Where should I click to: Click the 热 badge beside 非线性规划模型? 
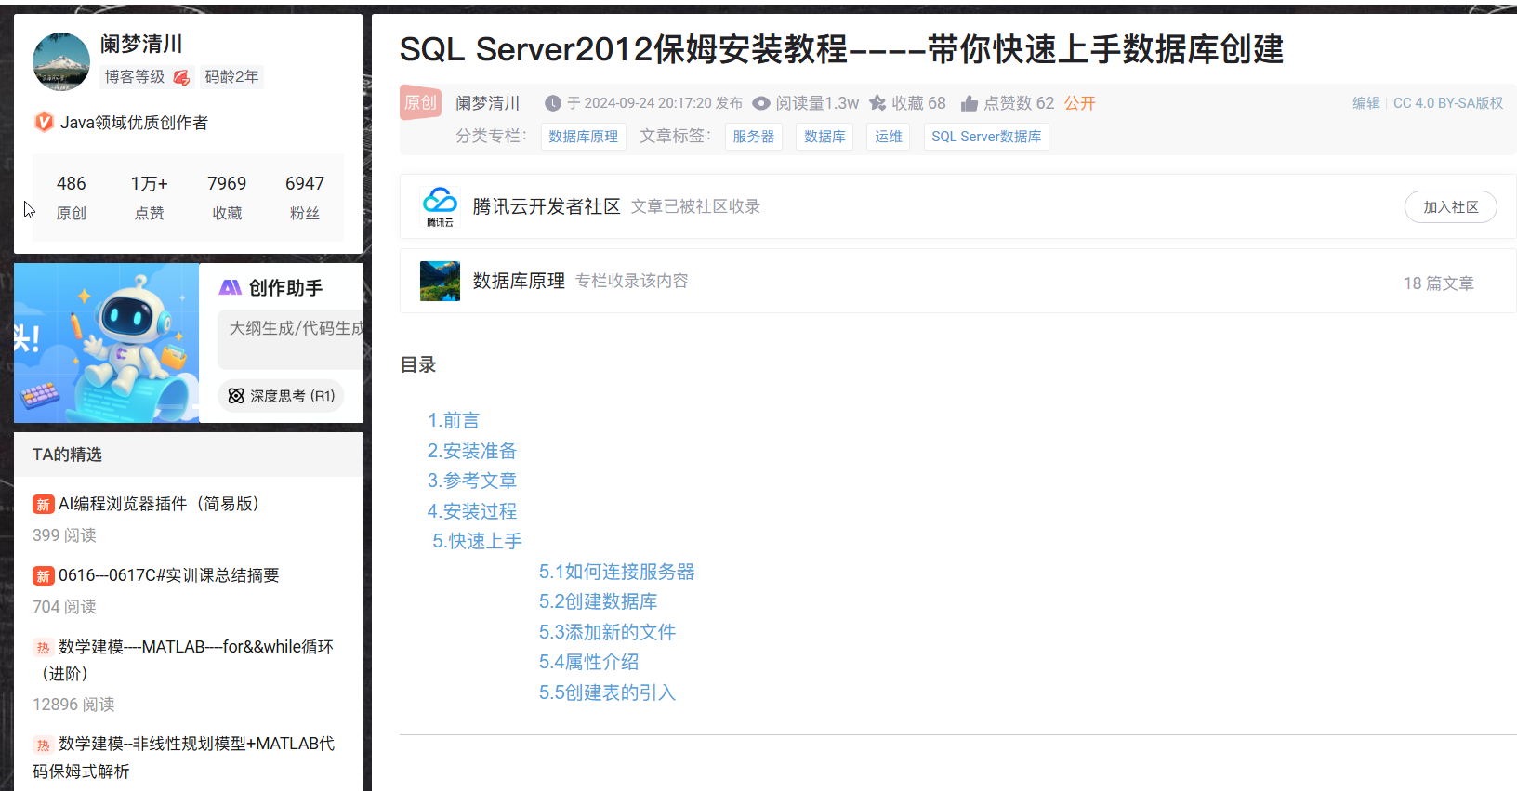43,745
